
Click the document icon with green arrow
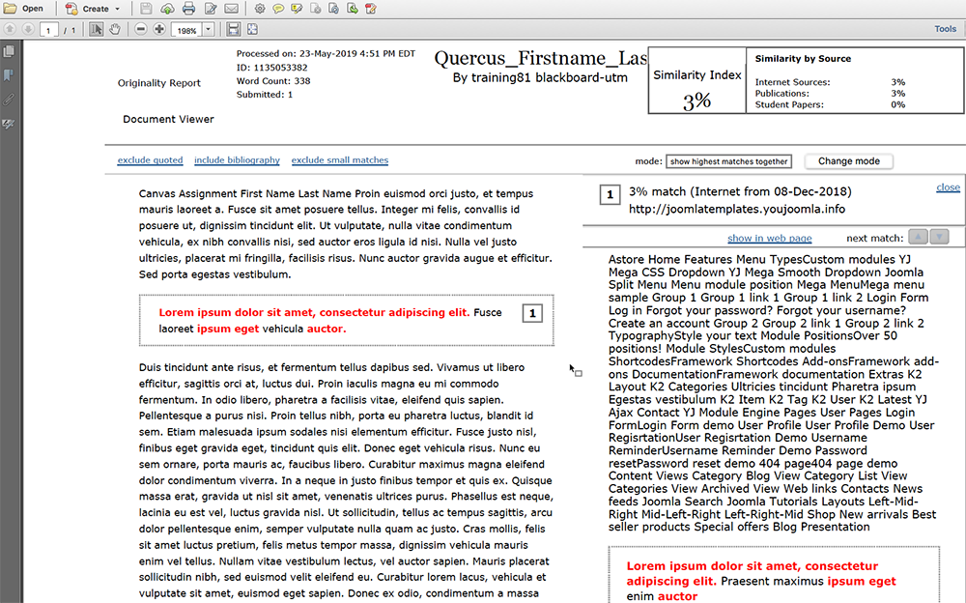pos(353,9)
